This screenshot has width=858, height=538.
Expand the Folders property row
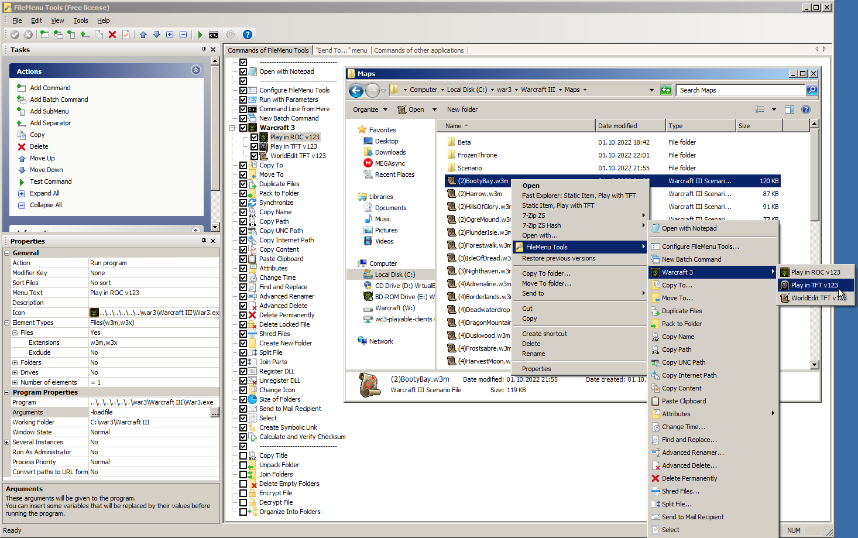tap(15, 362)
